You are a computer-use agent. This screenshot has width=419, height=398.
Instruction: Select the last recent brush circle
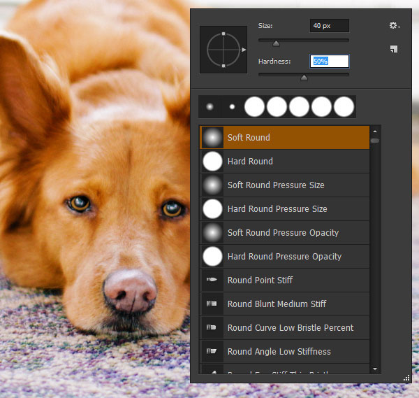click(344, 107)
